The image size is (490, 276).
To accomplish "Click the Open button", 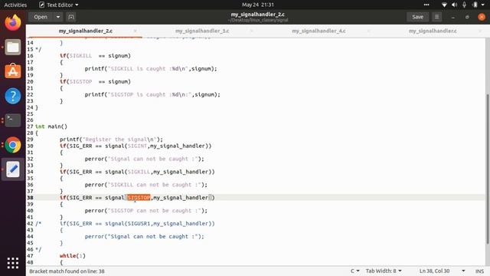I will 41,17.
